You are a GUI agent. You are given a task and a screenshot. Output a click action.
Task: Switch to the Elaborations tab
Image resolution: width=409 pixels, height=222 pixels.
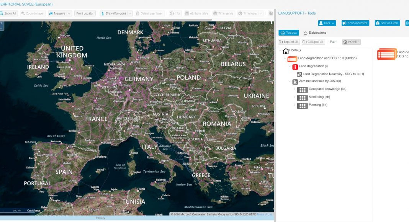(315, 33)
